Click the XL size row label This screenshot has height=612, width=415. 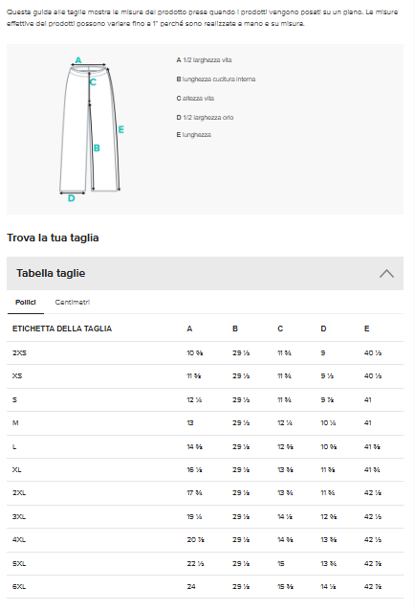click(x=17, y=469)
